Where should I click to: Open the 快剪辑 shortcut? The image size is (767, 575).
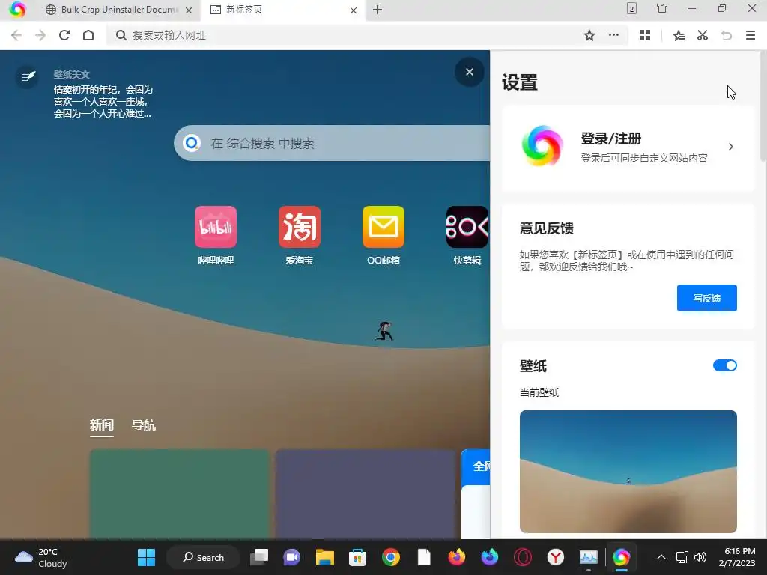point(467,236)
